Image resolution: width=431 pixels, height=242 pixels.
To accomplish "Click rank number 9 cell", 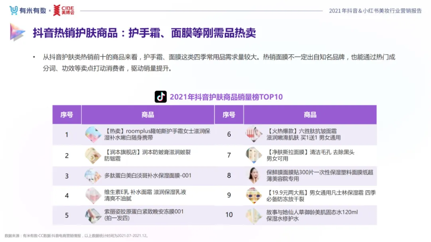I will coord(229,195).
